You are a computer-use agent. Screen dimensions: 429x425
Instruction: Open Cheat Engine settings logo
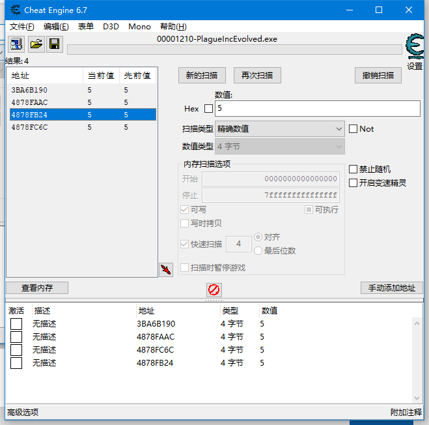tap(415, 46)
